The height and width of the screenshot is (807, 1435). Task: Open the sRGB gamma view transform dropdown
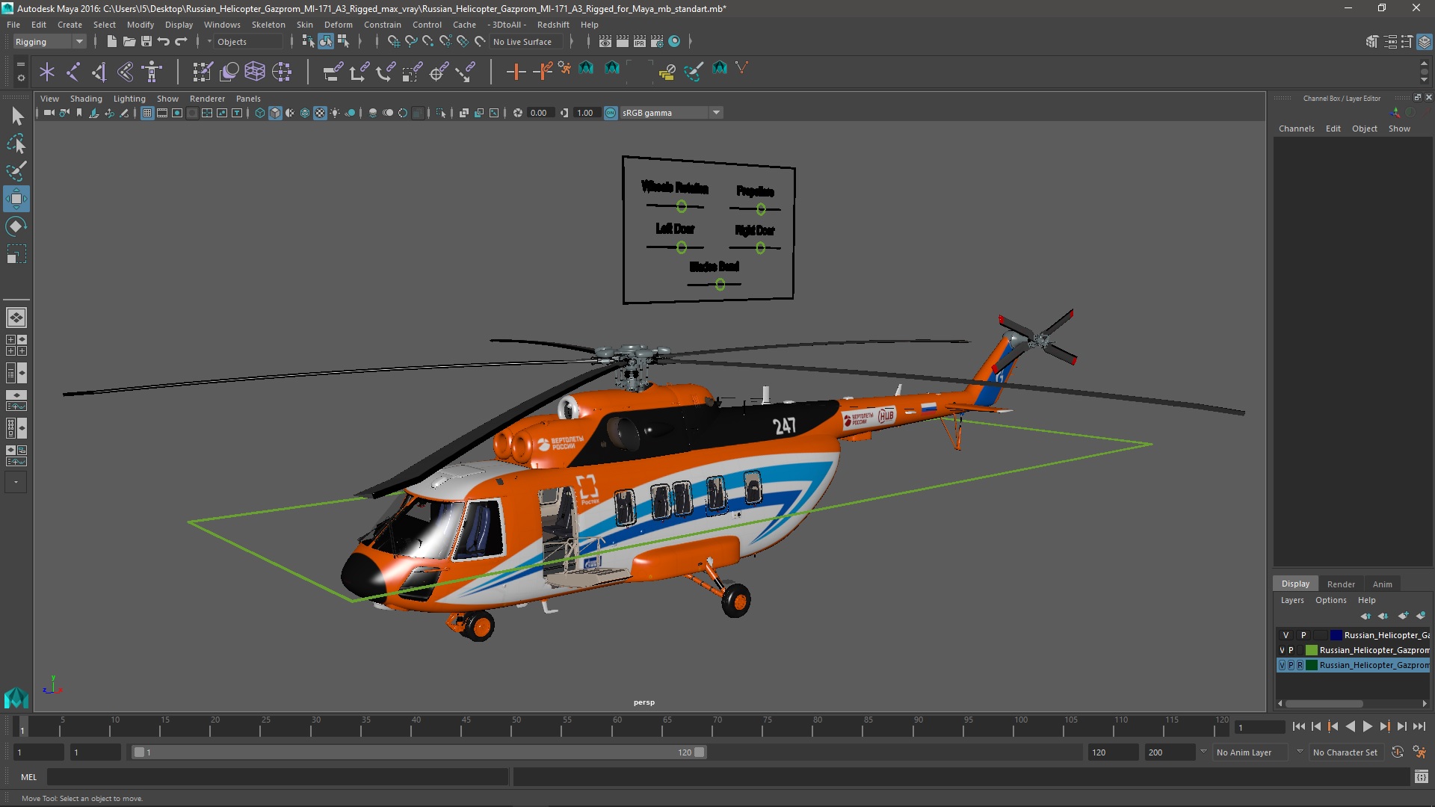click(671, 113)
